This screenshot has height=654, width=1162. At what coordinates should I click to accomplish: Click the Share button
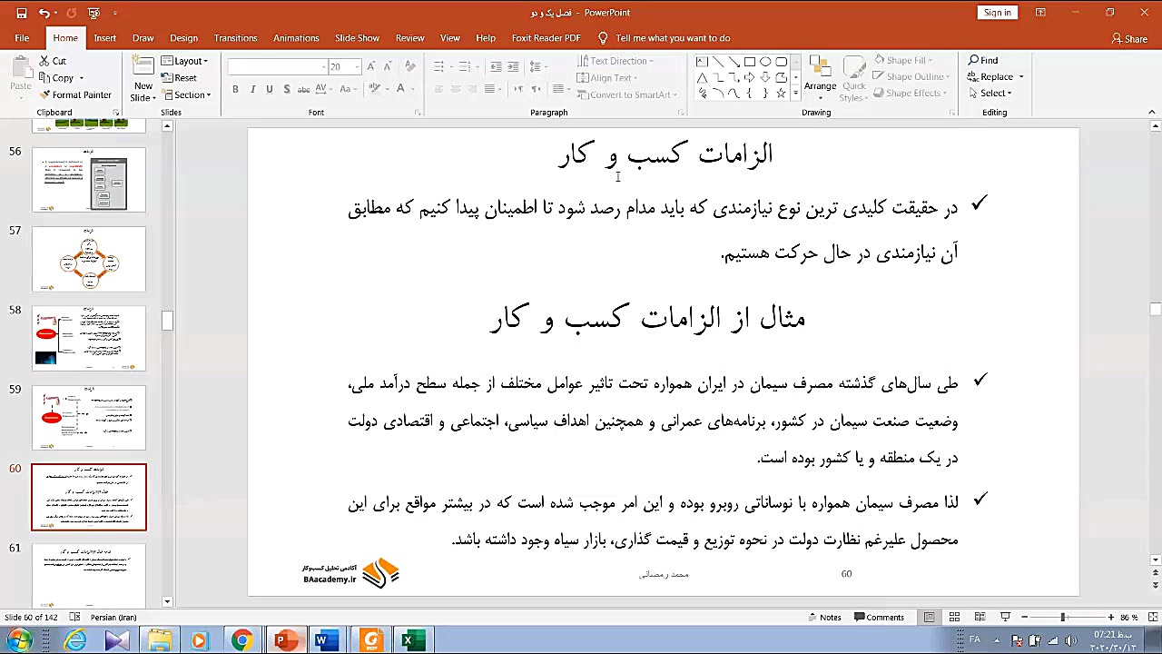click(1129, 39)
